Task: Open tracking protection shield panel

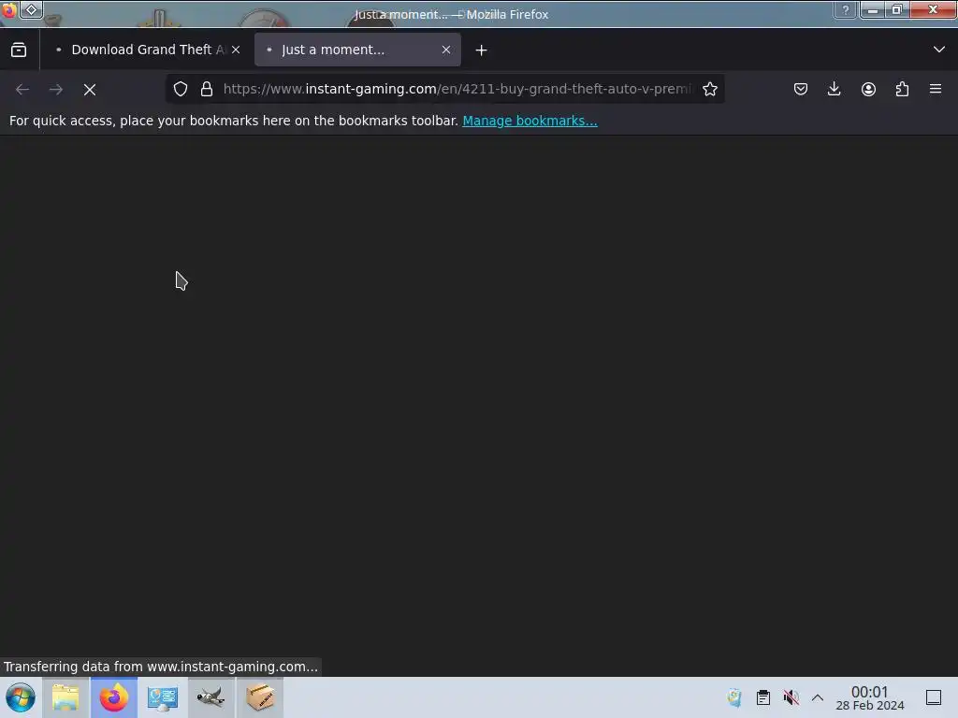Action: coord(181,89)
